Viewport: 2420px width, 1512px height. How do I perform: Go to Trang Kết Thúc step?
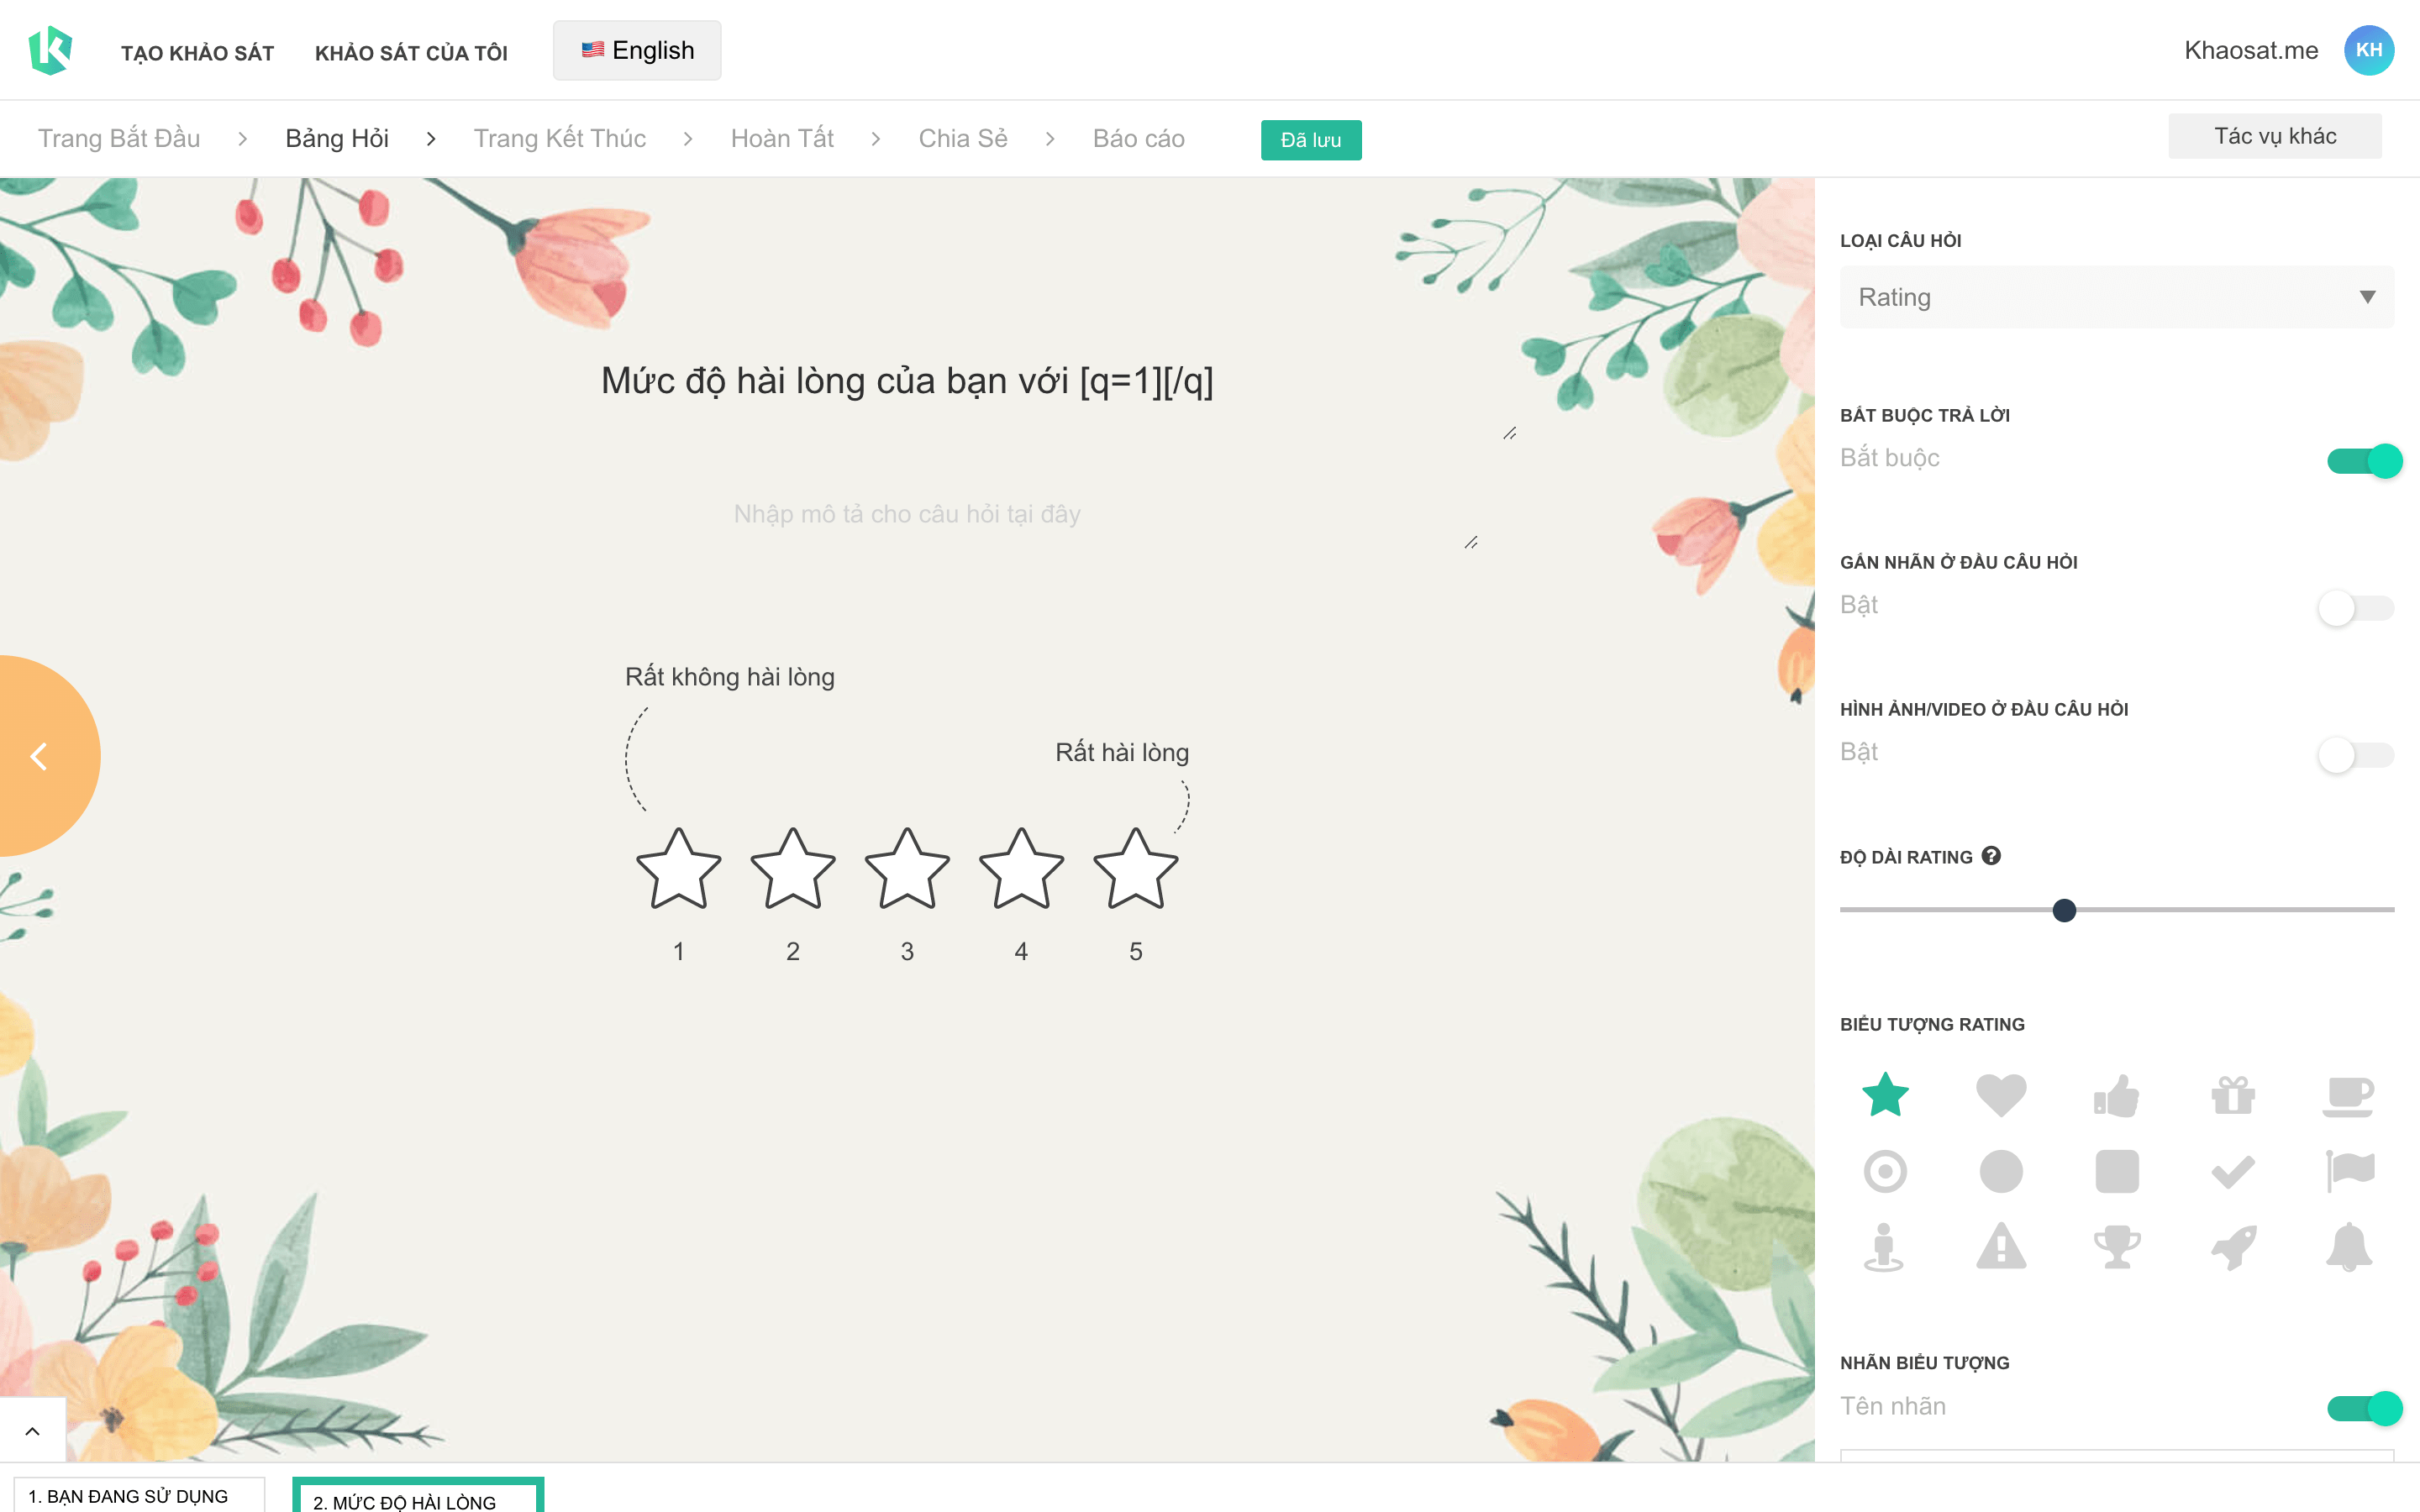[x=560, y=138]
